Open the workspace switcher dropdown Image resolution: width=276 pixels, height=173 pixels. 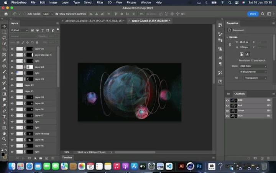[x=270, y=14]
